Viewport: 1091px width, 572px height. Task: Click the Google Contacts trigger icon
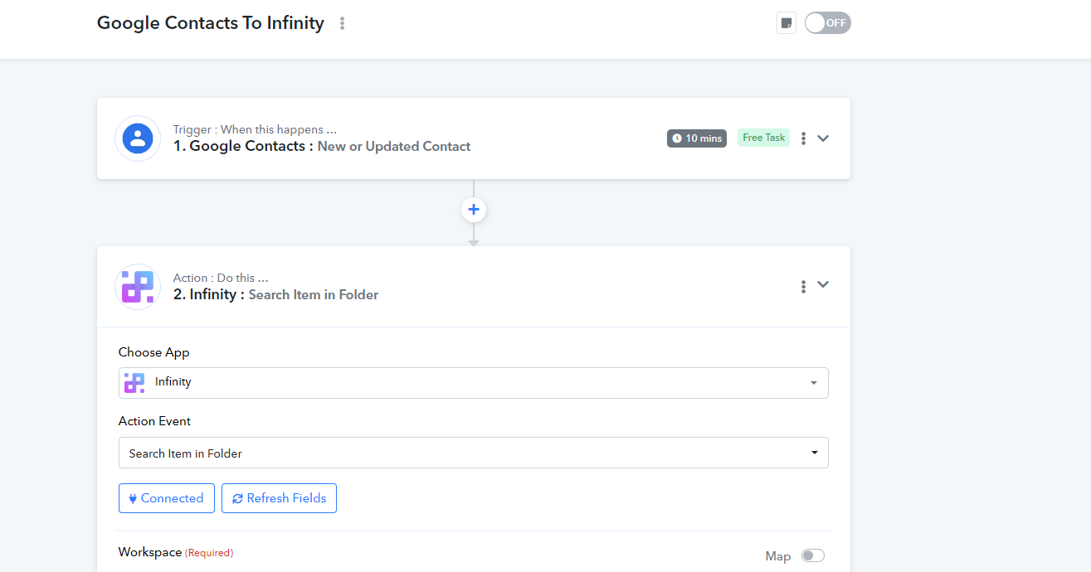coord(138,138)
